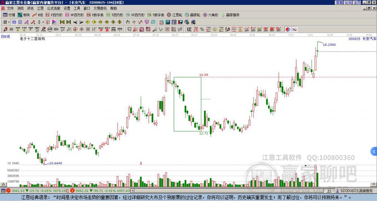
Task: Click the 16.09 price label
Action: (204, 75)
